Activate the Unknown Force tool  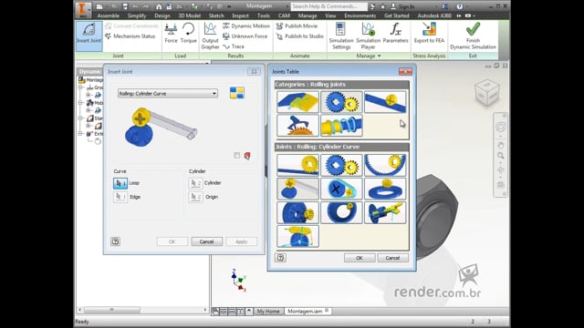[245, 36]
